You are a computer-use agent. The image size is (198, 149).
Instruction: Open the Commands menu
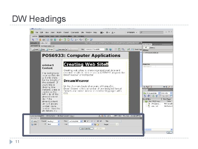(75, 33)
